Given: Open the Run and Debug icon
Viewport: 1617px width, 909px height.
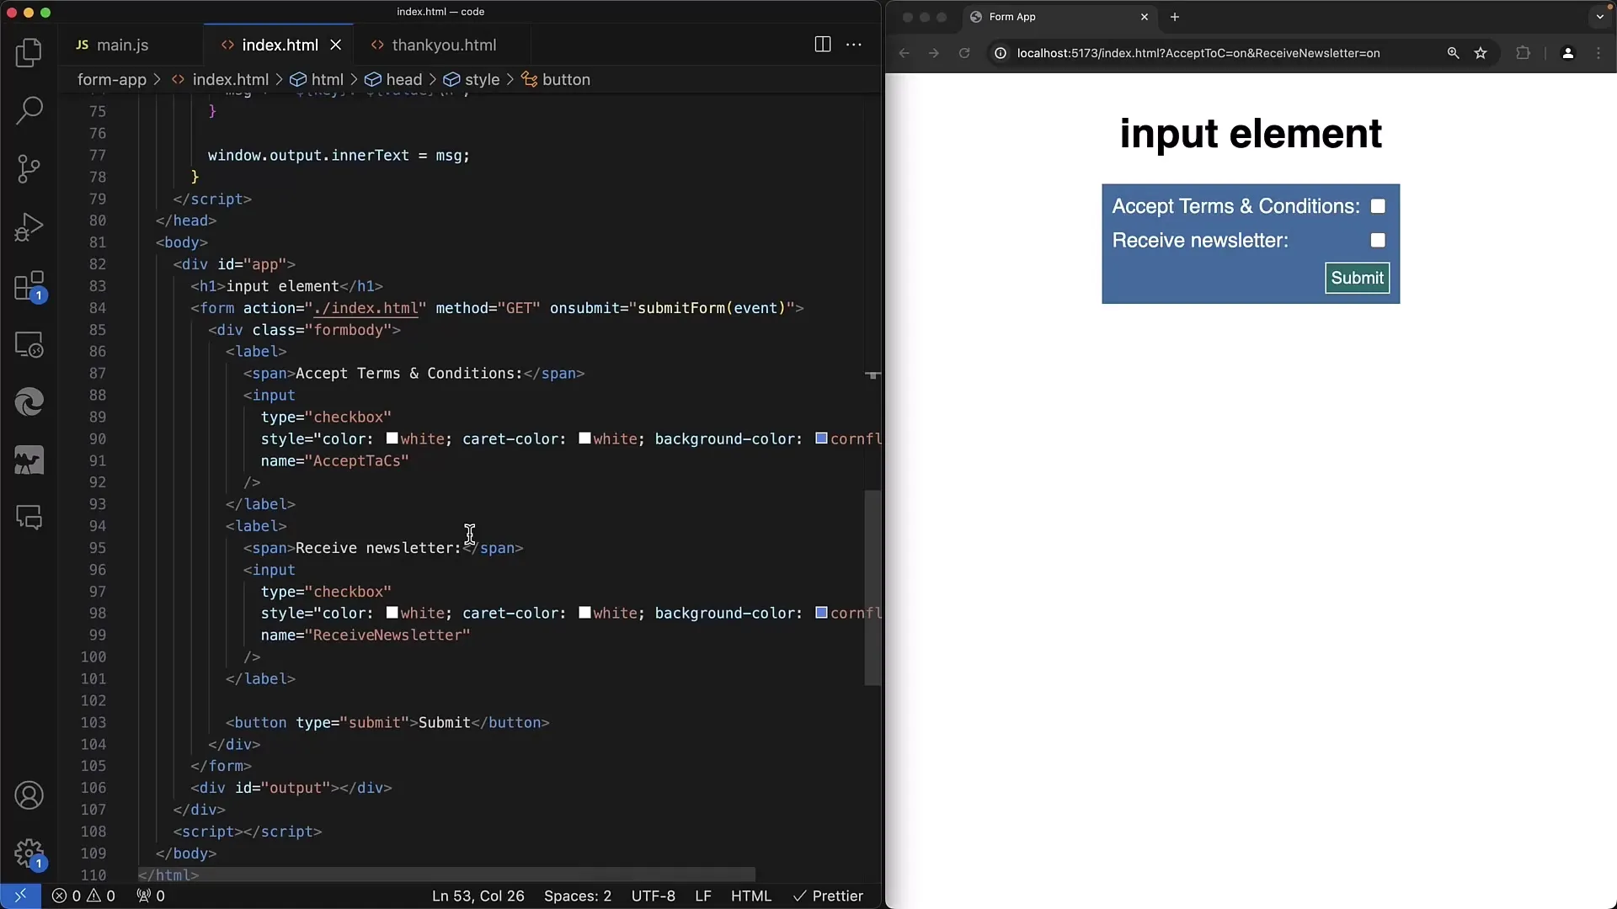Looking at the screenshot, I should pos(29,227).
